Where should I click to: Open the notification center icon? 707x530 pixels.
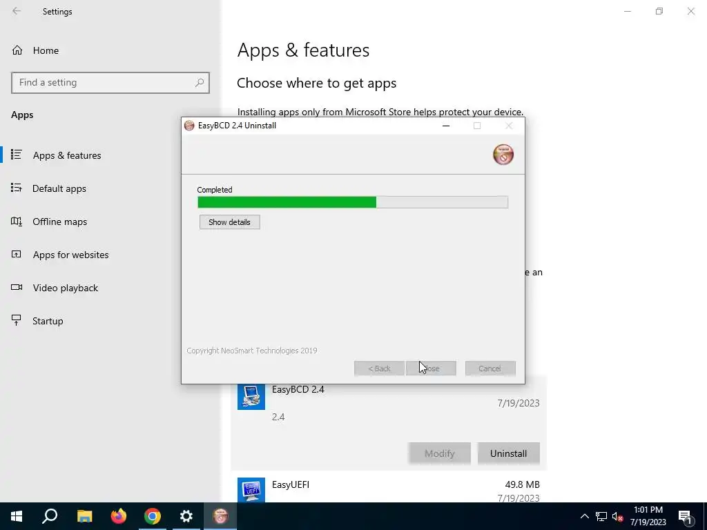(685, 516)
